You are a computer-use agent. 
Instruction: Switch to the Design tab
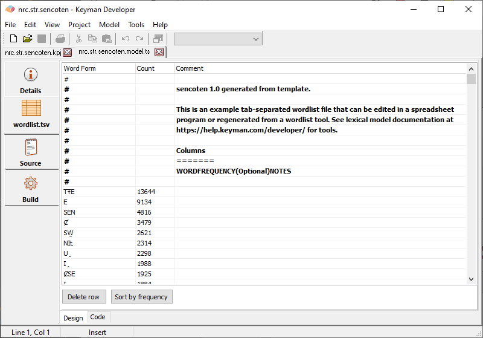73,318
